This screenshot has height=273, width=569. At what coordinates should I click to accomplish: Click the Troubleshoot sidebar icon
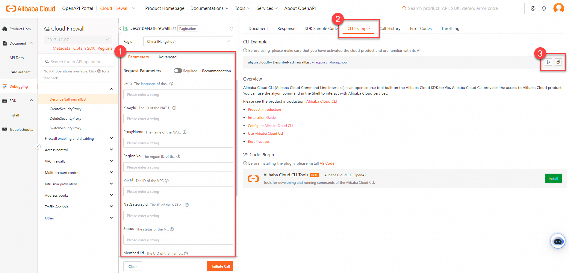tap(5, 130)
